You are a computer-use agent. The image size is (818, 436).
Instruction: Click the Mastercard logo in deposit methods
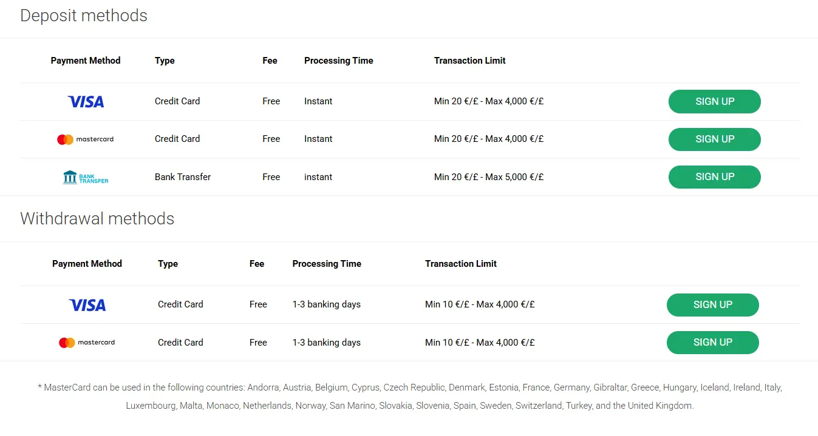(x=86, y=139)
